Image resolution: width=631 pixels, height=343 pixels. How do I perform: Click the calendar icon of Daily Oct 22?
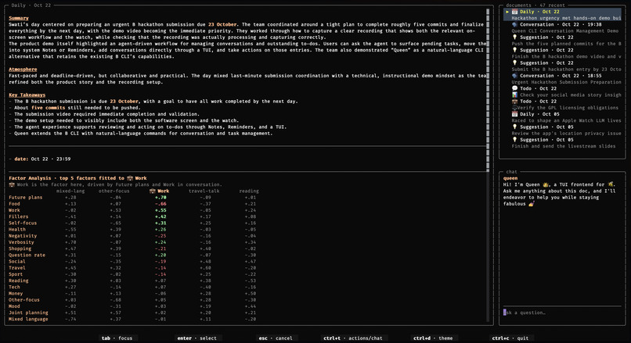point(514,12)
